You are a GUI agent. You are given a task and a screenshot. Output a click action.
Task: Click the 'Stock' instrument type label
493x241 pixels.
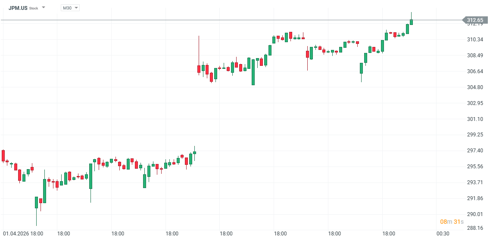click(34, 8)
